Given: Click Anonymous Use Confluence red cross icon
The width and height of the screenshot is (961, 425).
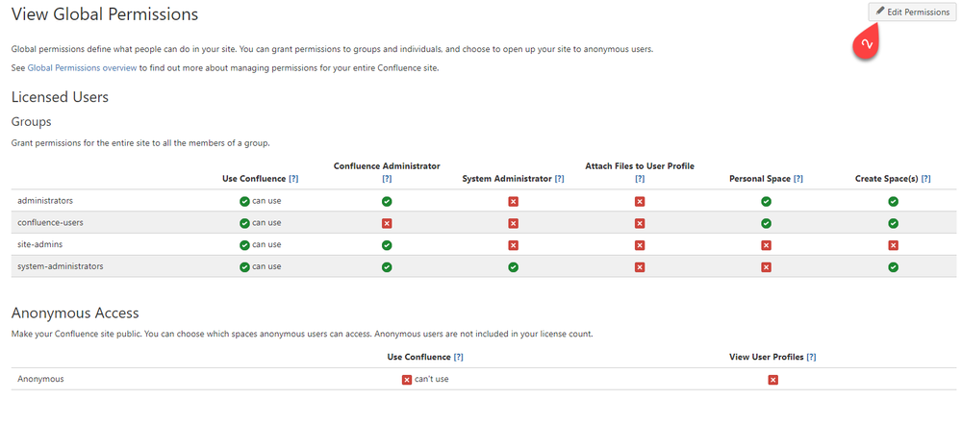Looking at the screenshot, I should [x=406, y=380].
